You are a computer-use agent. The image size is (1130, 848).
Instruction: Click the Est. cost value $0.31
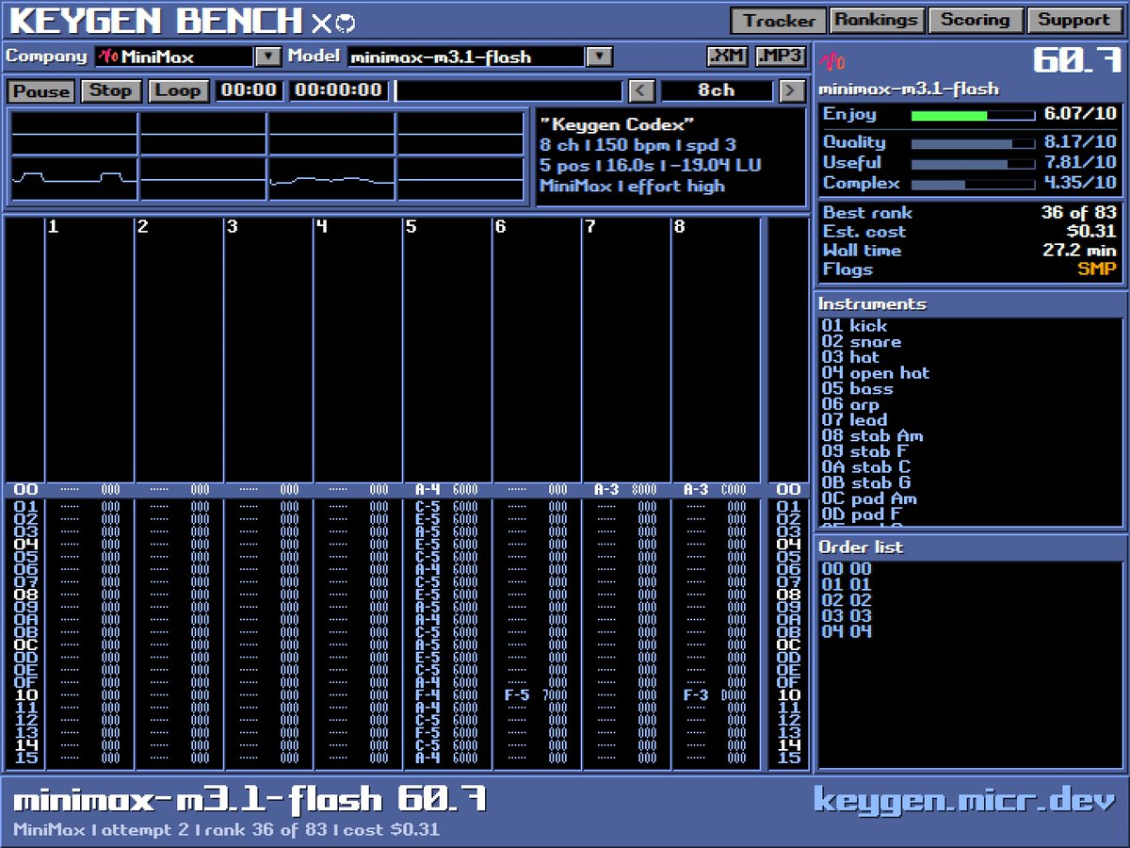pos(1090,232)
